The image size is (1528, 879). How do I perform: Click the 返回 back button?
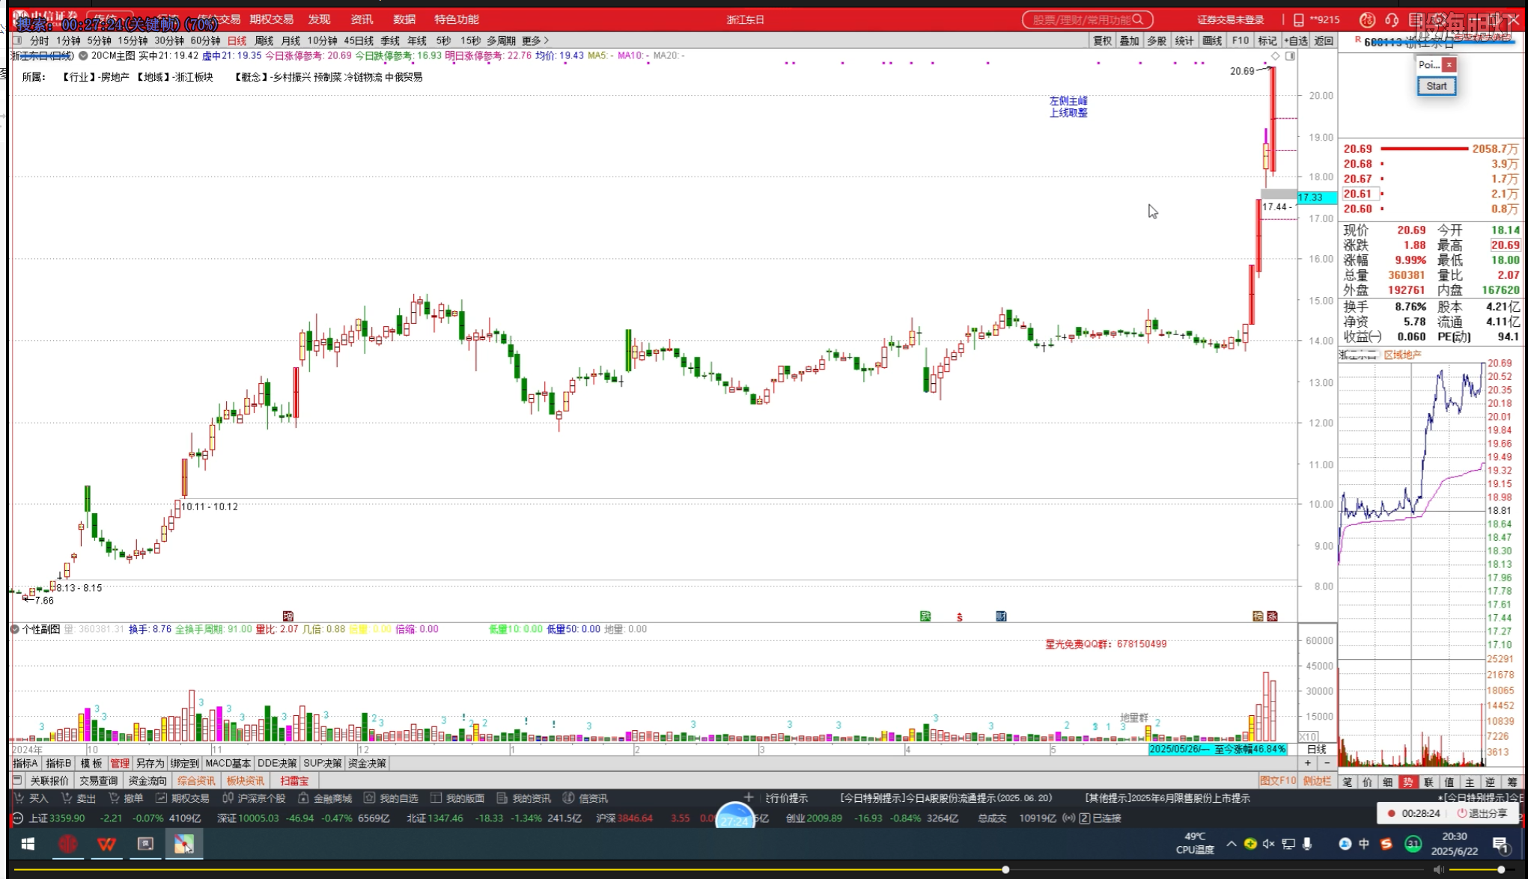pyautogui.click(x=1324, y=40)
